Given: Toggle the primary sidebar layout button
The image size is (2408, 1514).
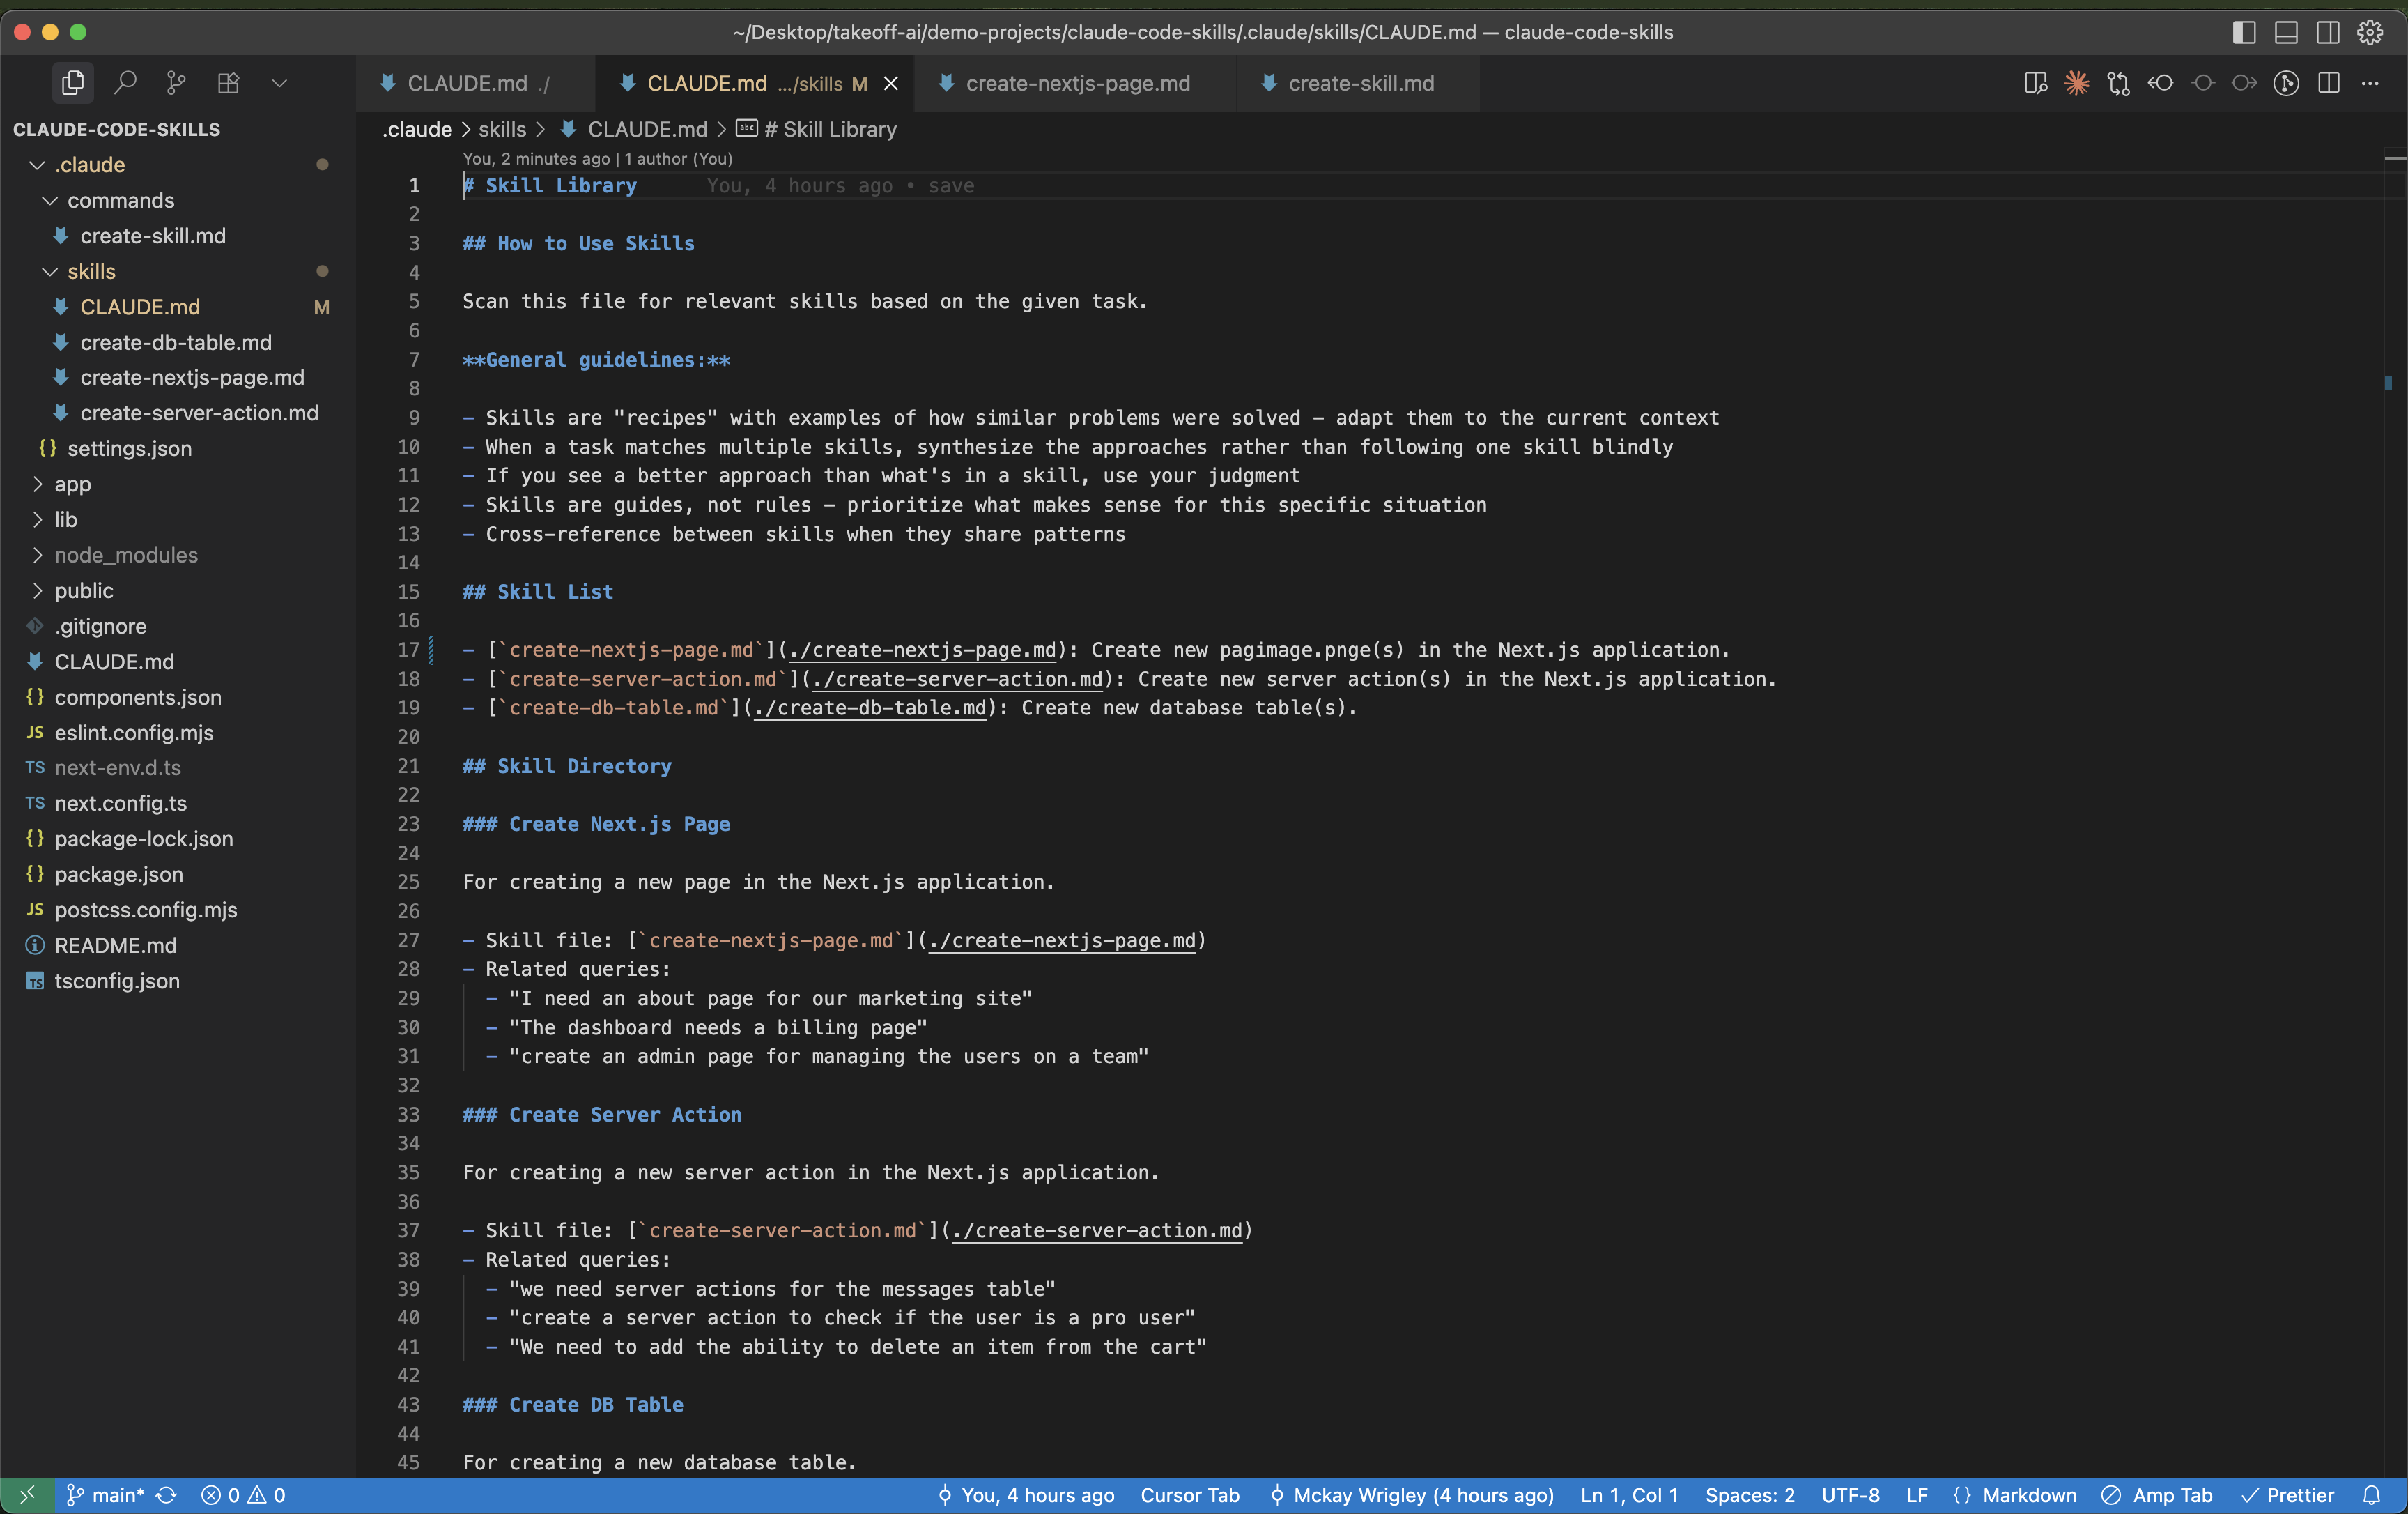Looking at the screenshot, I should coord(2243,32).
